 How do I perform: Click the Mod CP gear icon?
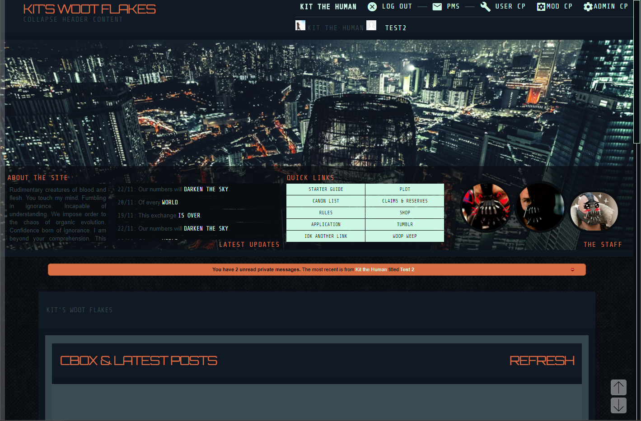tap(541, 7)
